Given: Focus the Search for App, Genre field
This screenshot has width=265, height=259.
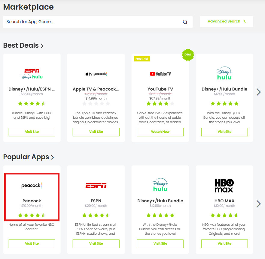Looking at the screenshot, I should coord(93,22).
